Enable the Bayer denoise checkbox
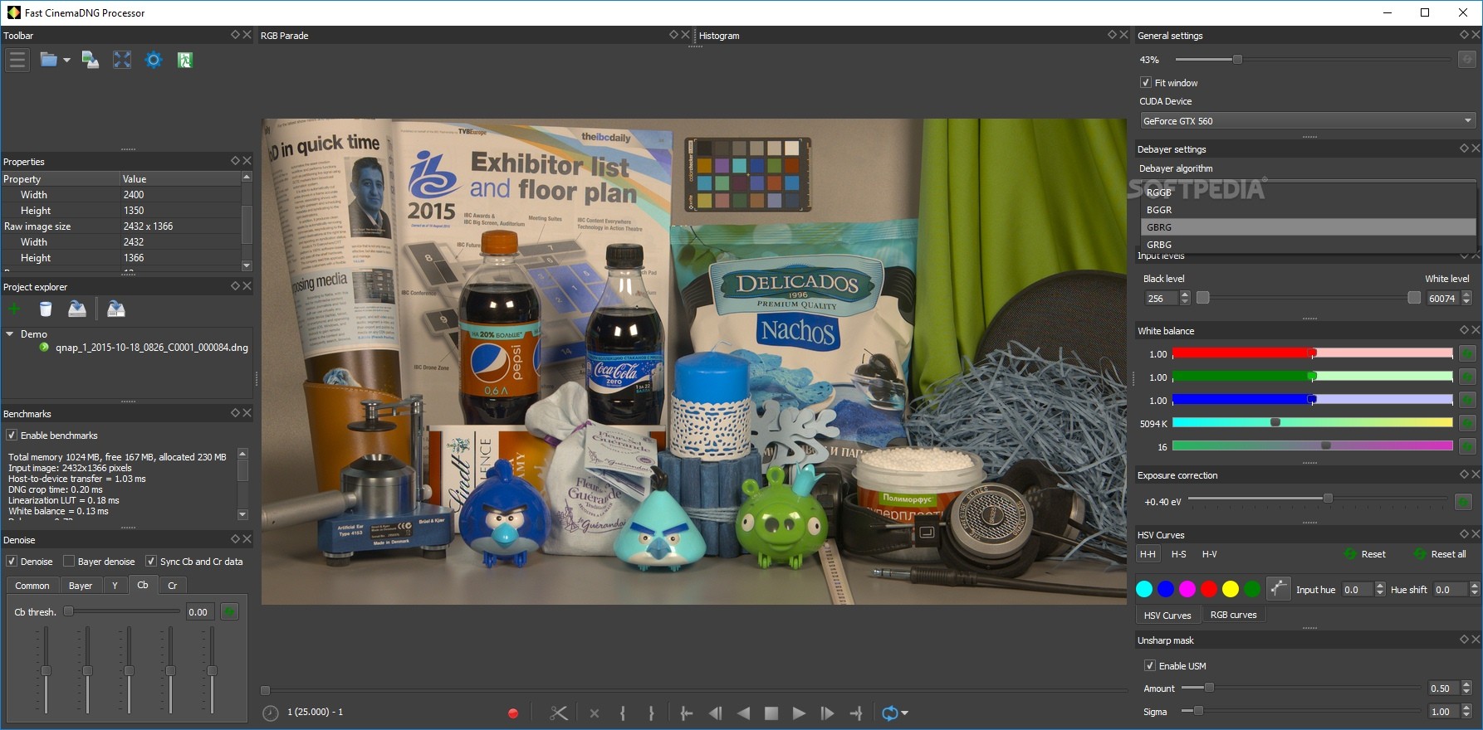Viewport: 1483px width, 730px height. pos(69,562)
